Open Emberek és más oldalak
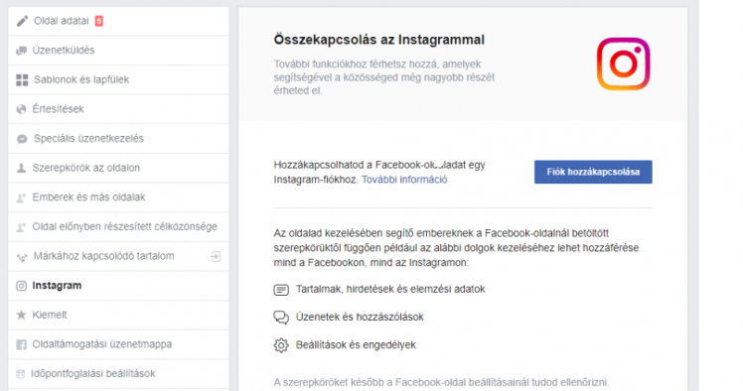743x391 pixels. (x=118, y=196)
